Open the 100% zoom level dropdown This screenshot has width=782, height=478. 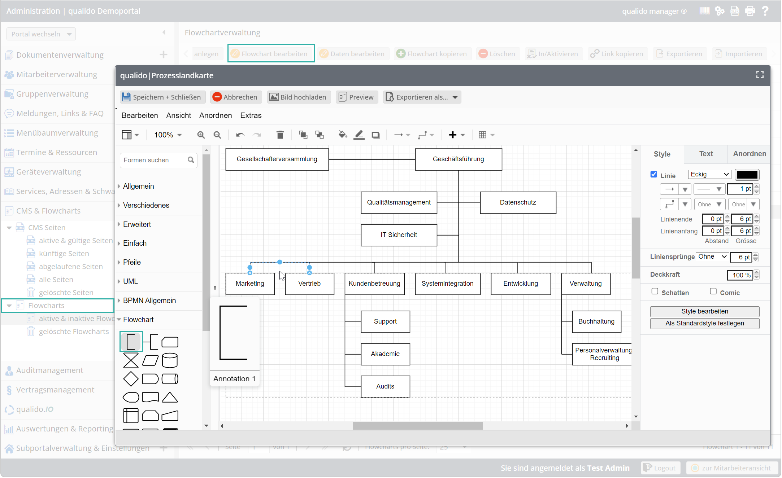[168, 135]
